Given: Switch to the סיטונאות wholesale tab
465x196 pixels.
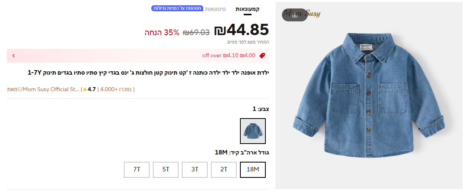Looking at the screenshot, I should click(216, 9).
